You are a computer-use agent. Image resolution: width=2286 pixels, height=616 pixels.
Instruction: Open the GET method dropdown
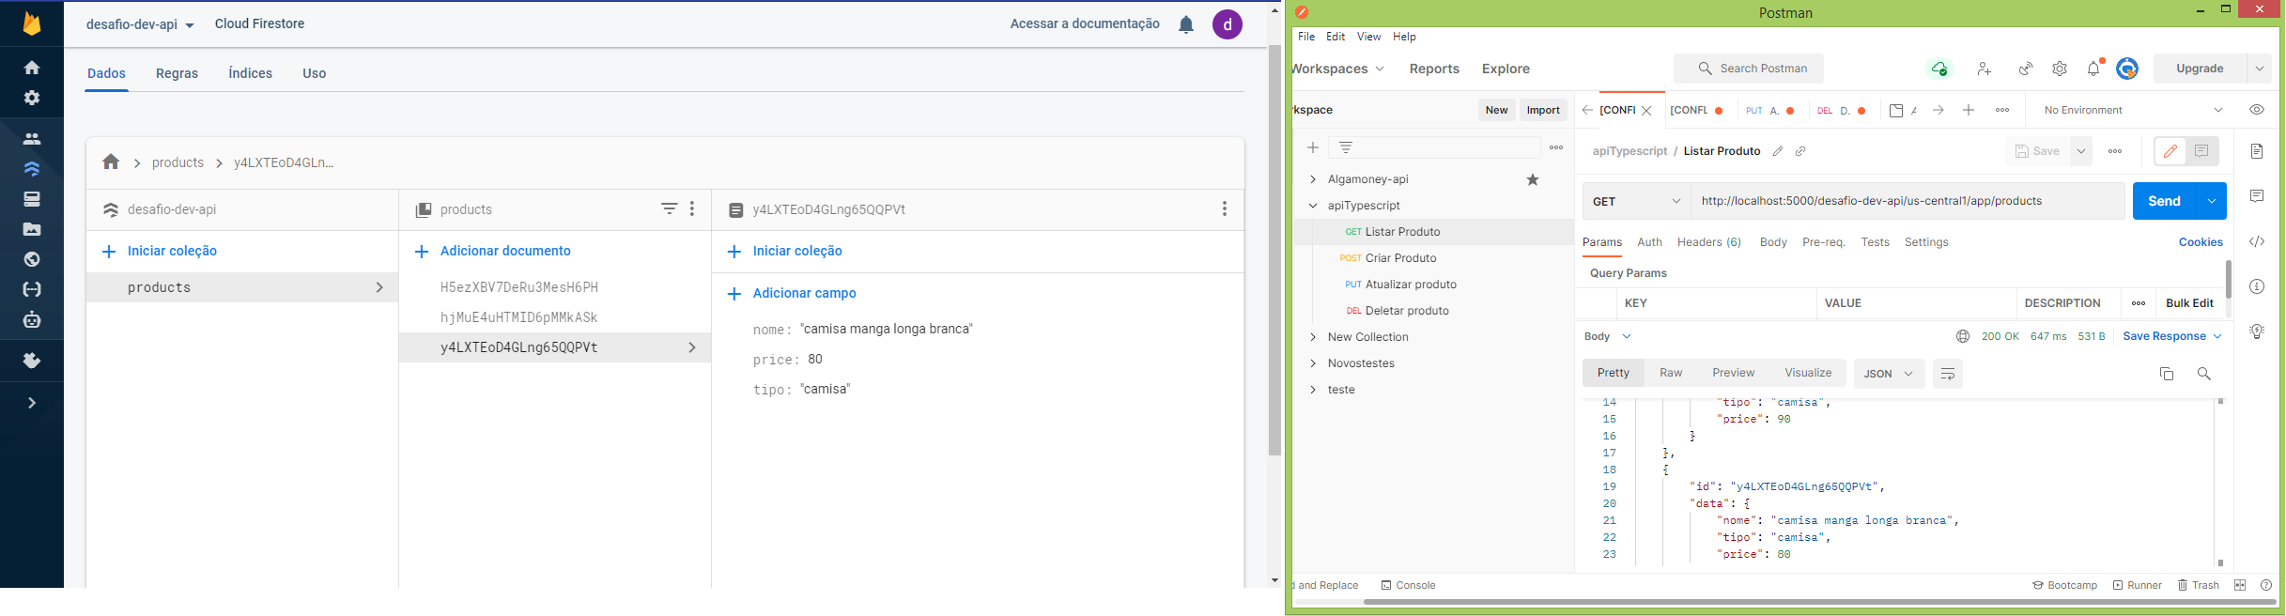point(1637,201)
